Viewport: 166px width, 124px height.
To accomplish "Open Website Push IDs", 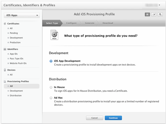I will coord(18,63).
